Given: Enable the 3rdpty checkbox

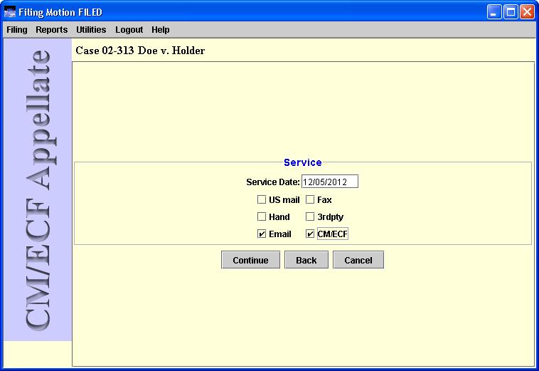Looking at the screenshot, I should pos(310,216).
